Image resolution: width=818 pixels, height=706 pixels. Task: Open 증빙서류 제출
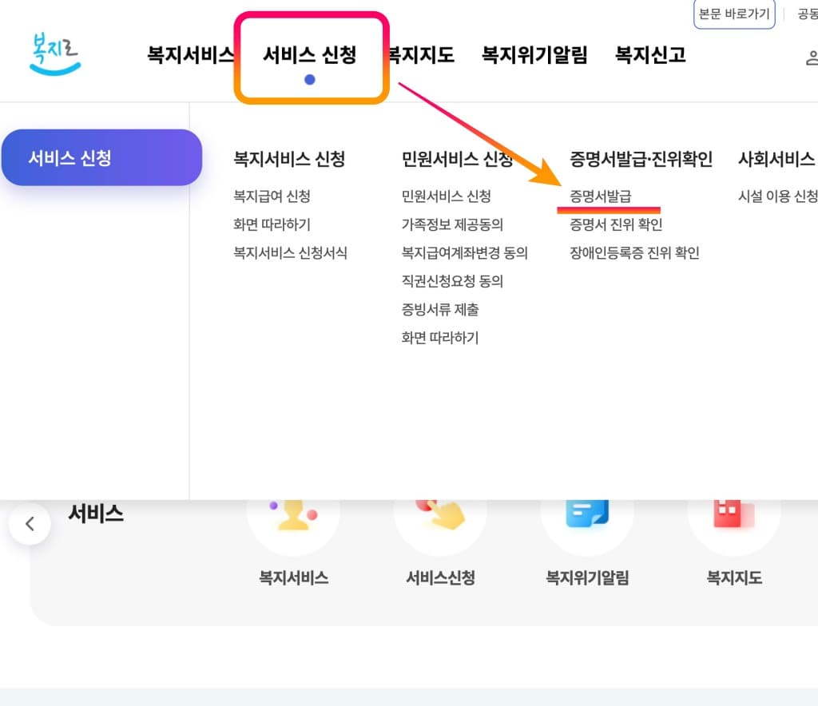440,310
